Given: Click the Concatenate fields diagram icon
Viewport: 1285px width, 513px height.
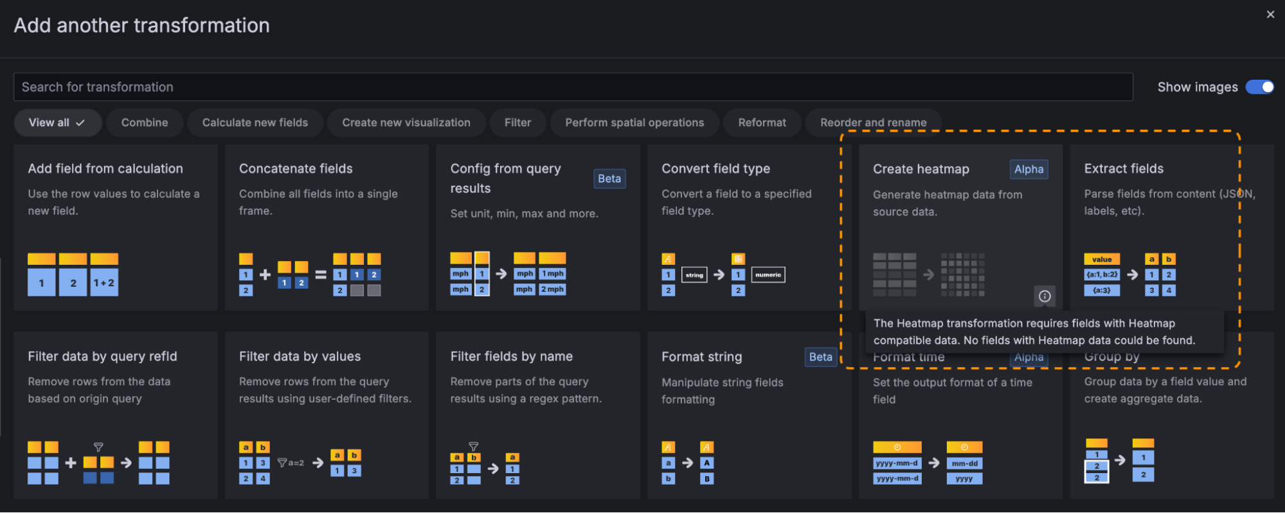Looking at the screenshot, I should (x=310, y=274).
